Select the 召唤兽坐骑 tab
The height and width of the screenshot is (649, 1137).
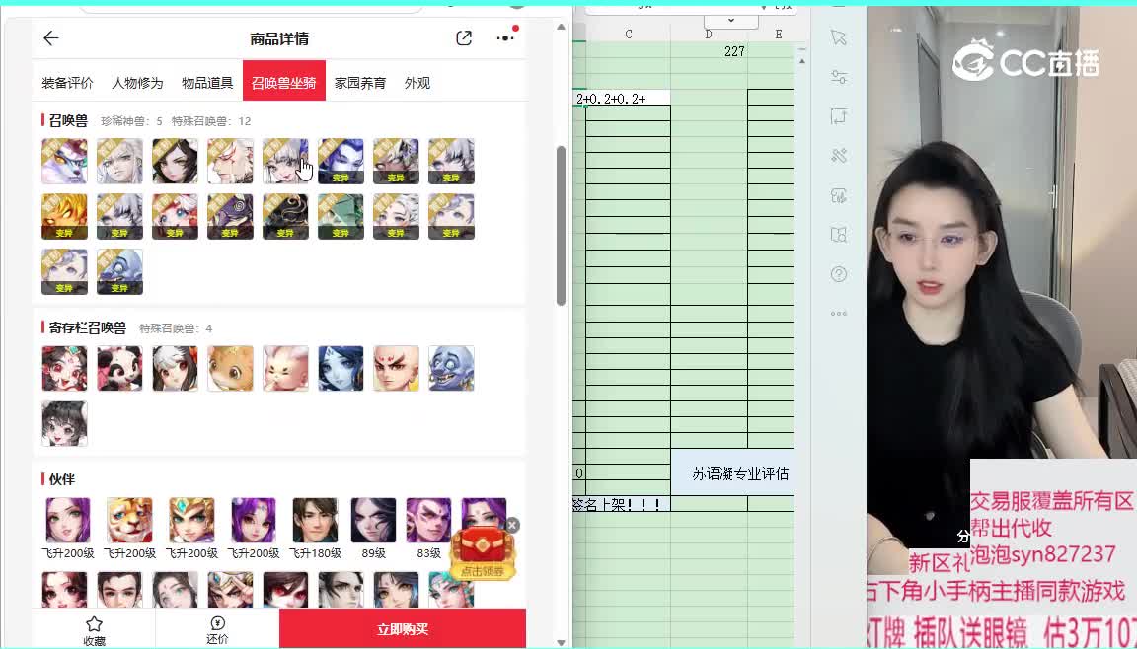283,83
